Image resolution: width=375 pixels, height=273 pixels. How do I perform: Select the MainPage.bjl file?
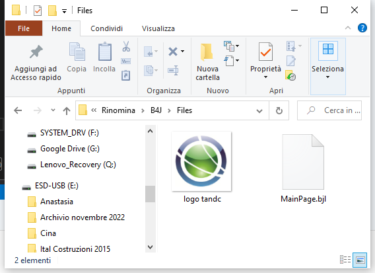[x=303, y=168]
